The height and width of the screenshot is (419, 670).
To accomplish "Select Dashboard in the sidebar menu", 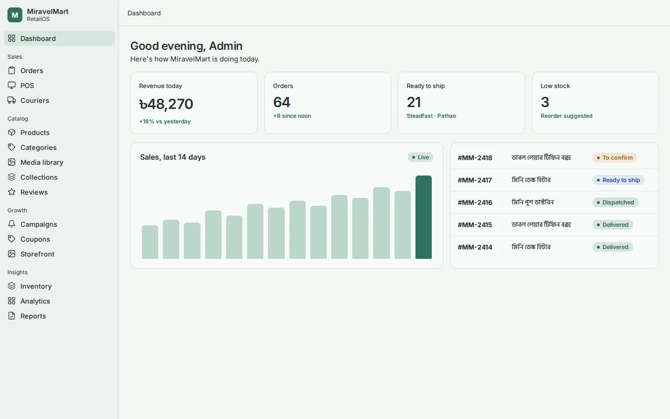I will (x=59, y=39).
